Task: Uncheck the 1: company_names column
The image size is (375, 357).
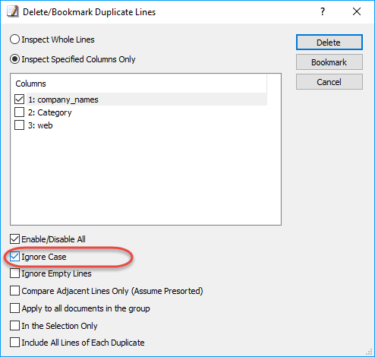Action: [19, 100]
